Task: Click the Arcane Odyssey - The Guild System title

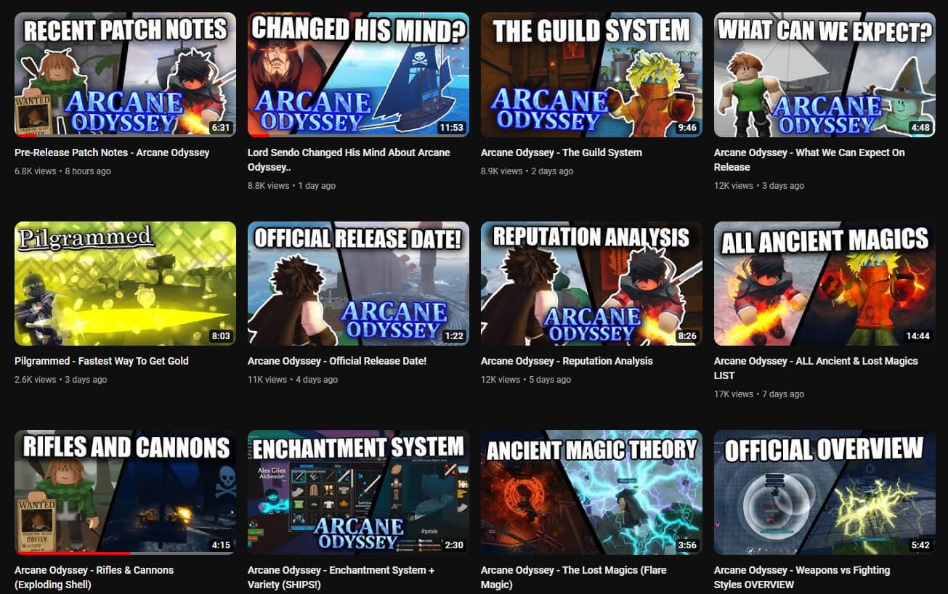Action: [x=562, y=152]
